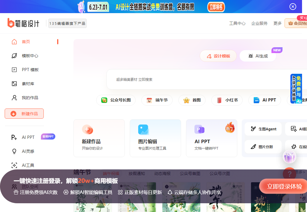Viewport: 307px width, 212px height.
Task: Click the 团队空间 team icon
Action: click(x=14, y=187)
